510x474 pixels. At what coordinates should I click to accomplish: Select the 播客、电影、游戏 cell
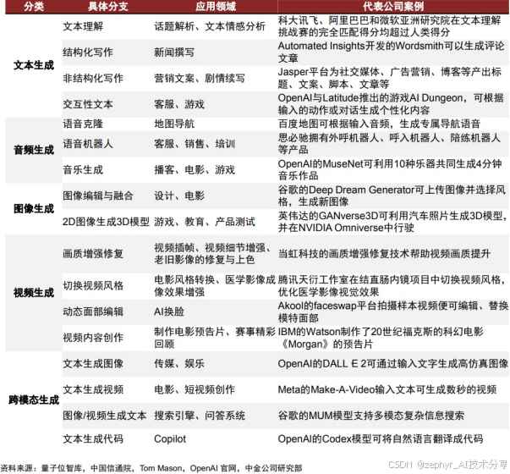click(195, 169)
